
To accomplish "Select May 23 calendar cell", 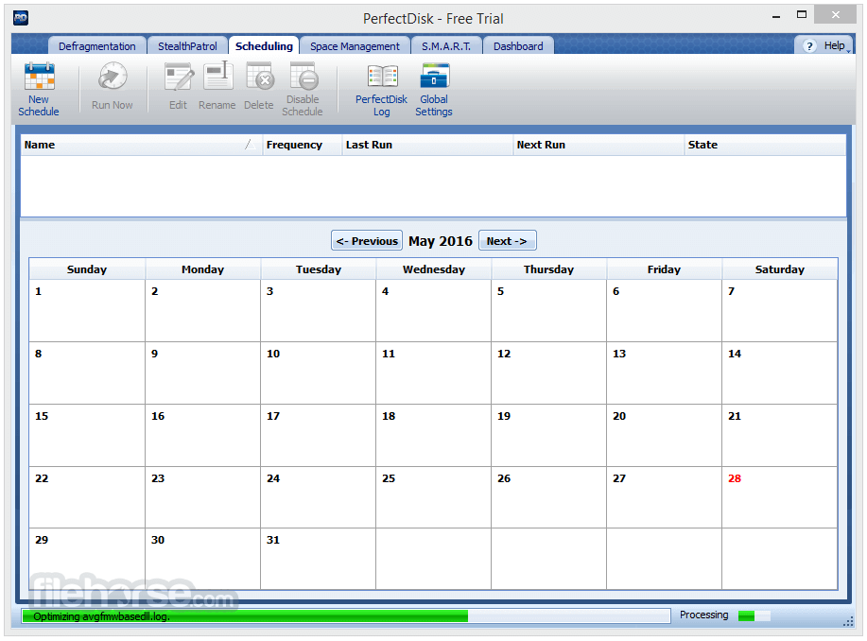I will [x=203, y=497].
